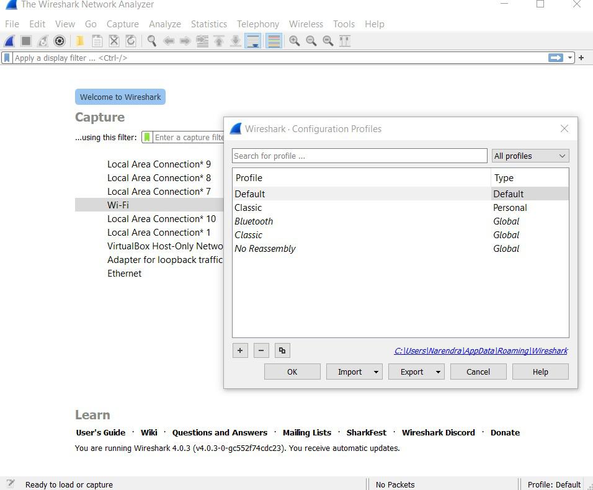Zoom out main window text
This screenshot has height=490, width=593.
[311, 41]
